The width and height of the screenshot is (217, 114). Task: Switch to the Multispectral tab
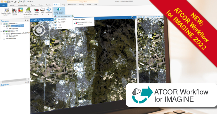[x=72, y=5]
